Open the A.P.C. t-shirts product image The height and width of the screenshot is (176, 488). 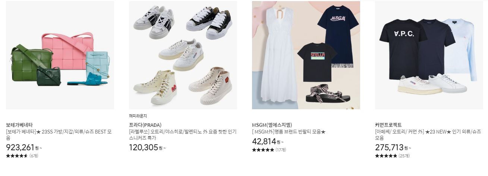[429, 55]
